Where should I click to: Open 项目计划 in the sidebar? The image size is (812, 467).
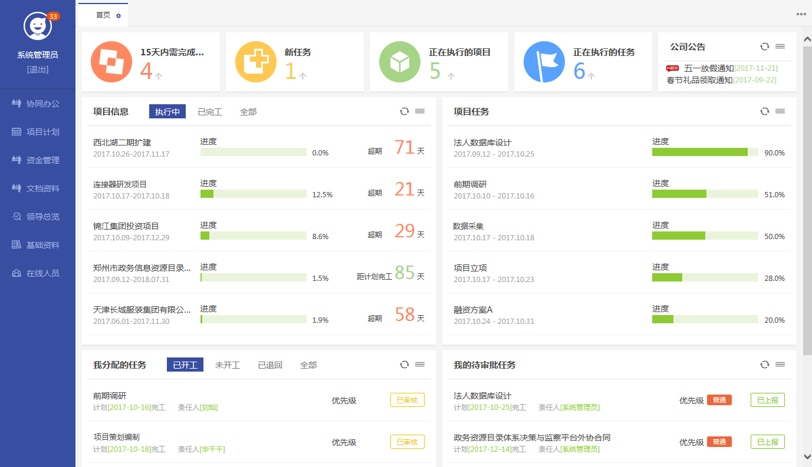click(42, 132)
